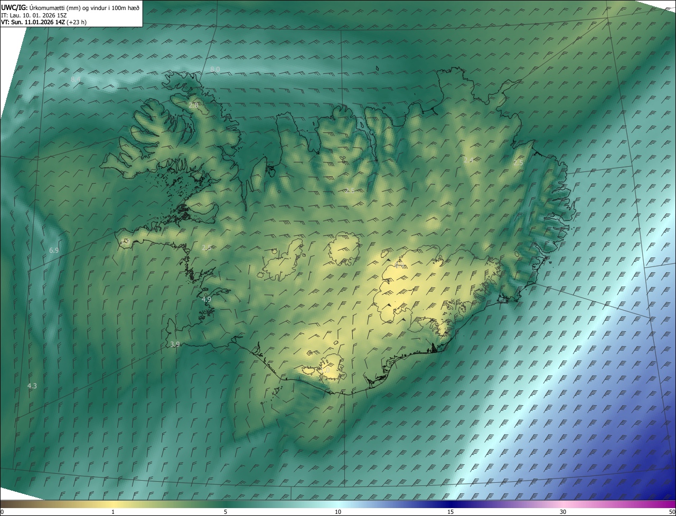Click the '2.4' value label in the northeast
Image resolution: width=676 pixels, height=516 pixels.
pos(468,160)
